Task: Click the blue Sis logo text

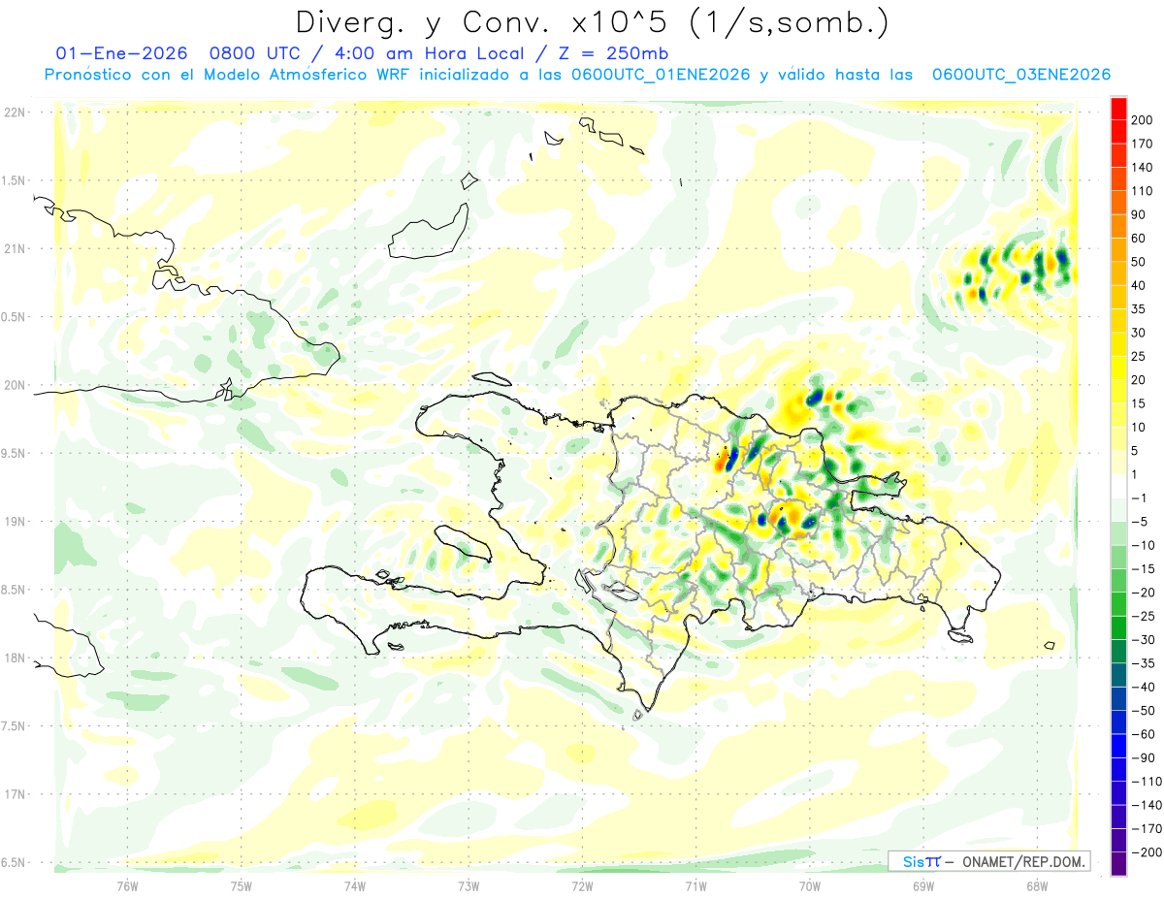Action: (x=914, y=861)
